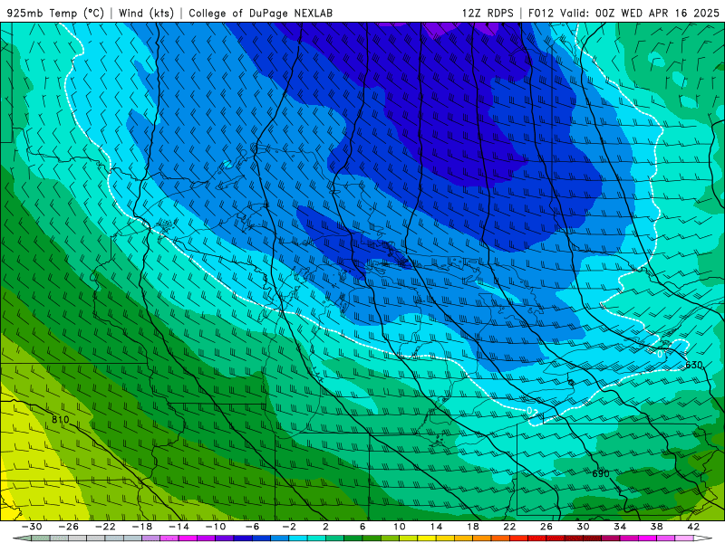Click the "810" height contour label

pyautogui.click(x=60, y=420)
